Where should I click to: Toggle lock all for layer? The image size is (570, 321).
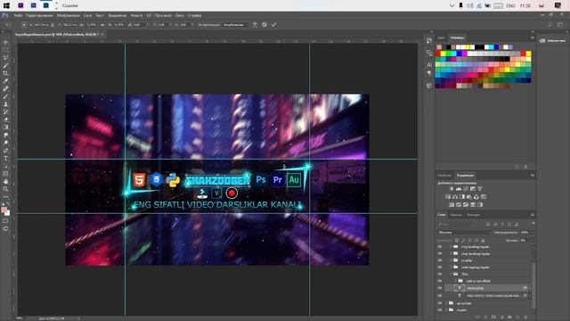pos(483,241)
